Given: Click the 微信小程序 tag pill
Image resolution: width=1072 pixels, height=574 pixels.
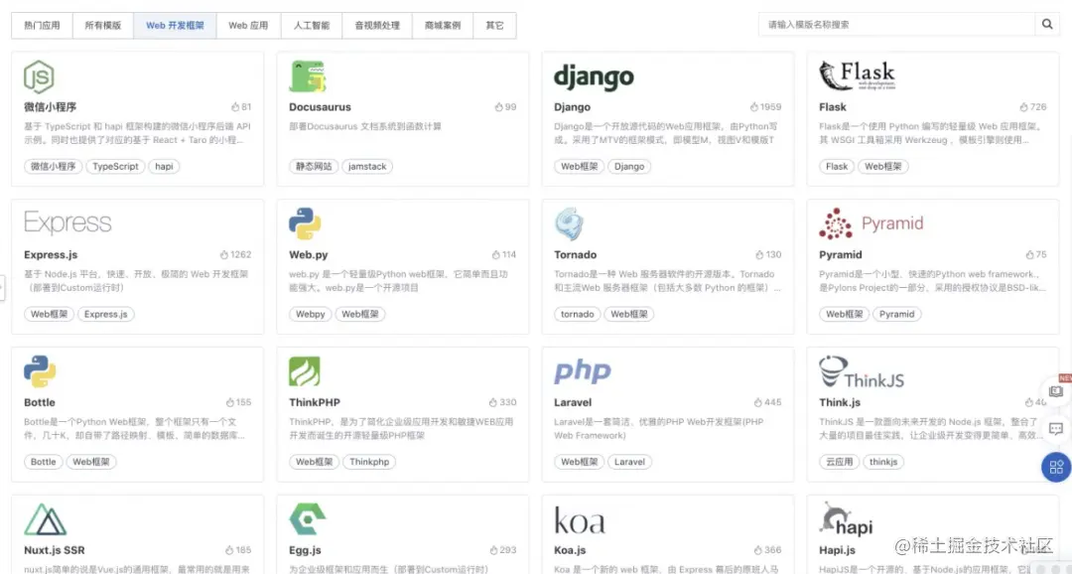Looking at the screenshot, I should [54, 166].
